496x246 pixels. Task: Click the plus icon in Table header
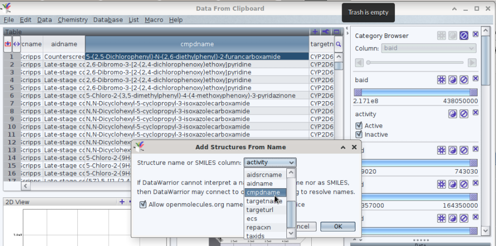pyautogui.click(x=315, y=32)
